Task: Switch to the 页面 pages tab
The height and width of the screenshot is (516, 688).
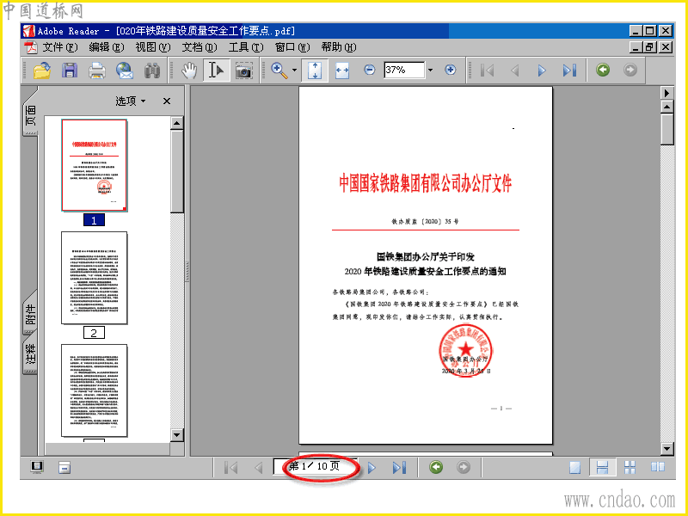Action: pos(30,115)
